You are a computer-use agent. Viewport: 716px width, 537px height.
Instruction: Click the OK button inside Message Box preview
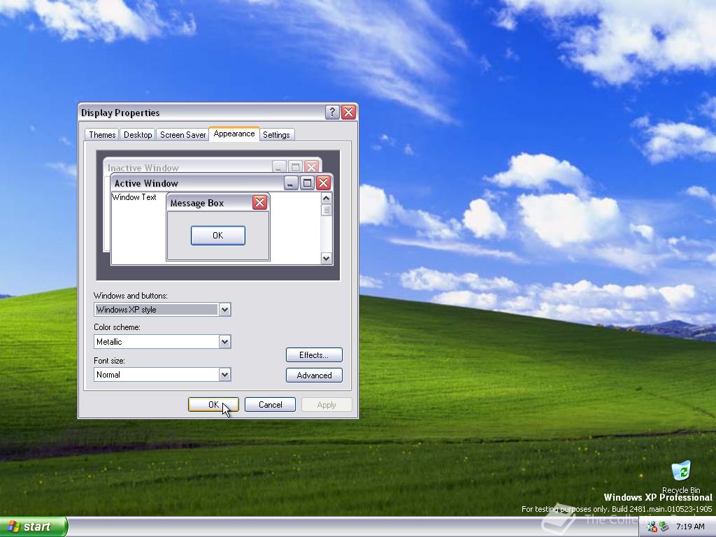pyautogui.click(x=218, y=236)
